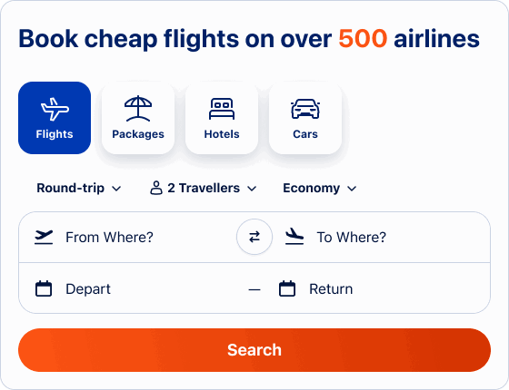This screenshot has height=390, width=509.
Task: Click the landing plane icon
Action: coord(294,237)
